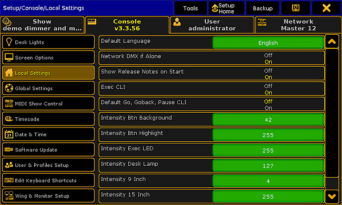Screen dimensions: 342x205
Task: Toggle Show Release Notes on Start
Action: [x=211, y=73]
